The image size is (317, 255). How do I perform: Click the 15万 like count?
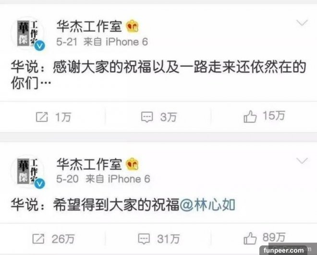click(x=274, y=116)
